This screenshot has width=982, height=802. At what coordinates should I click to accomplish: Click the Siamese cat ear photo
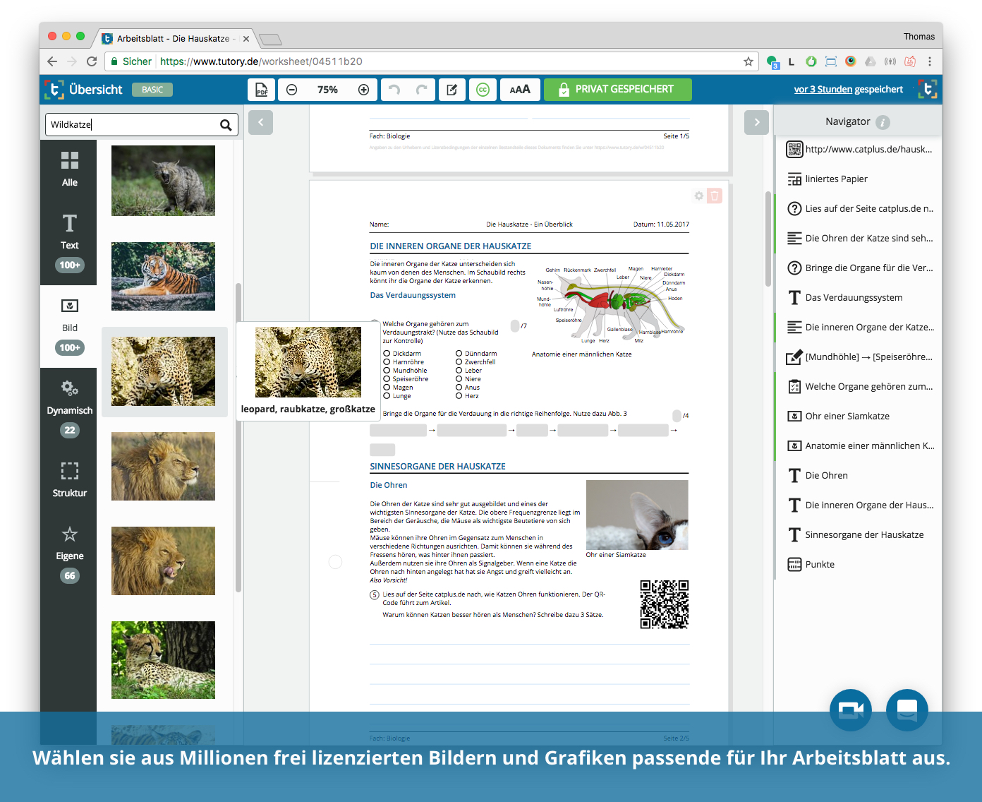click(x=637, y=515)
